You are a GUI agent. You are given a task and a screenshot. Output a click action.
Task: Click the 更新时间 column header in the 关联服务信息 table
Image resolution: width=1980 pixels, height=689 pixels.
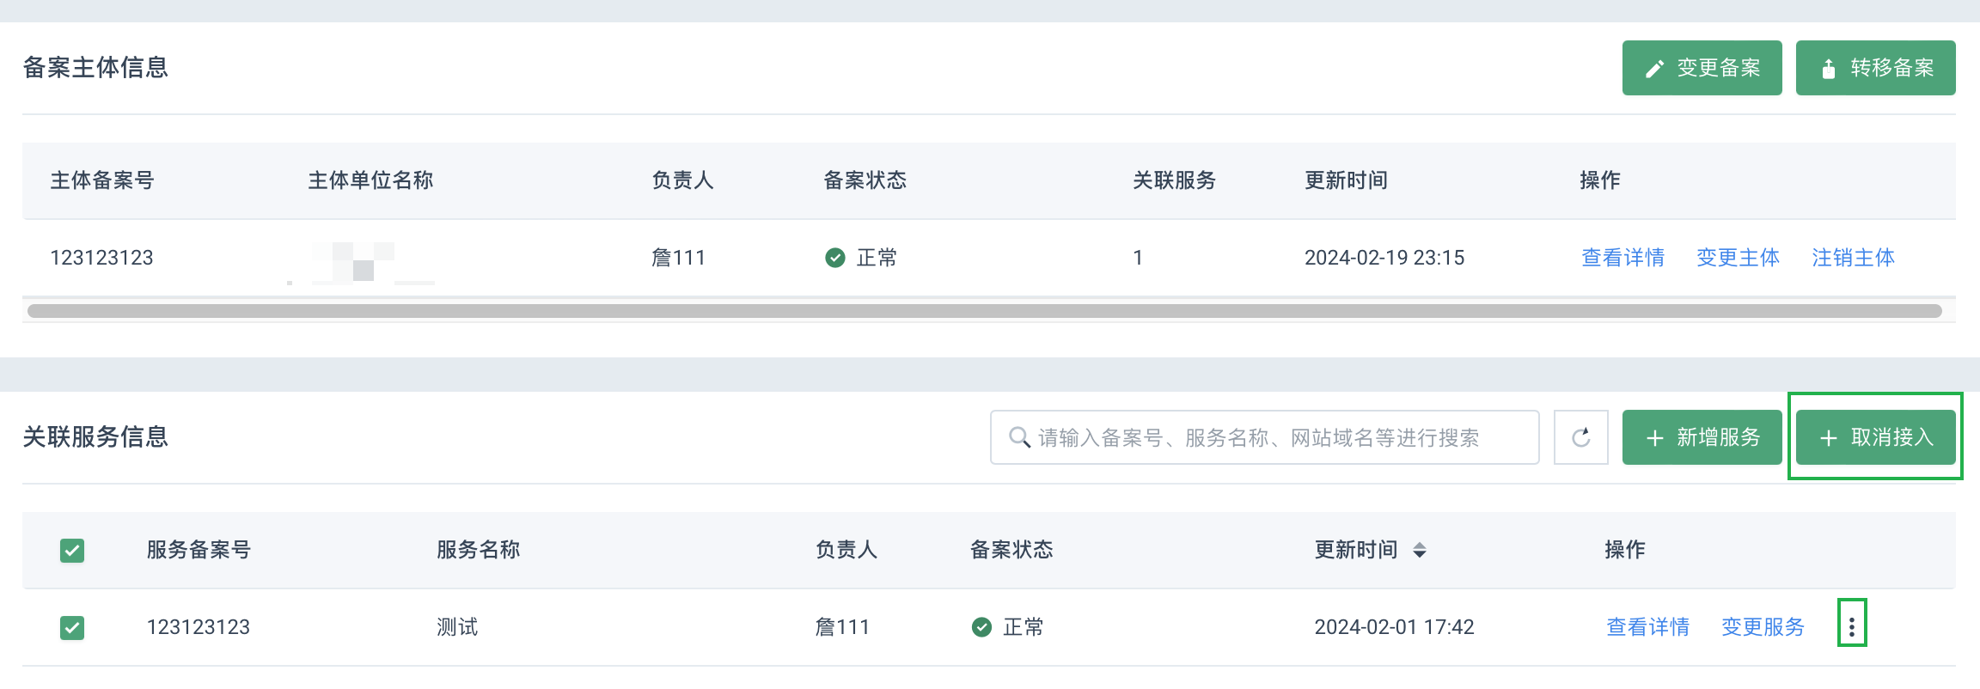point(1356,550)
